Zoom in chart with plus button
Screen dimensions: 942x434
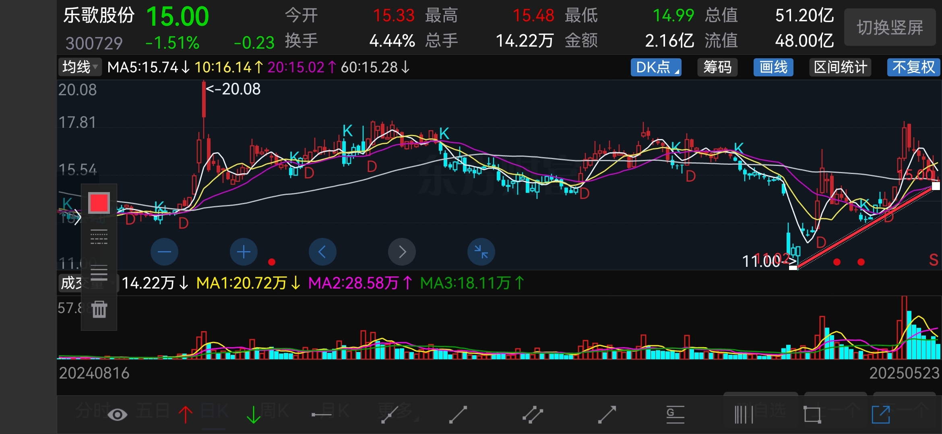pyautogui.click(x=244, y=252)
